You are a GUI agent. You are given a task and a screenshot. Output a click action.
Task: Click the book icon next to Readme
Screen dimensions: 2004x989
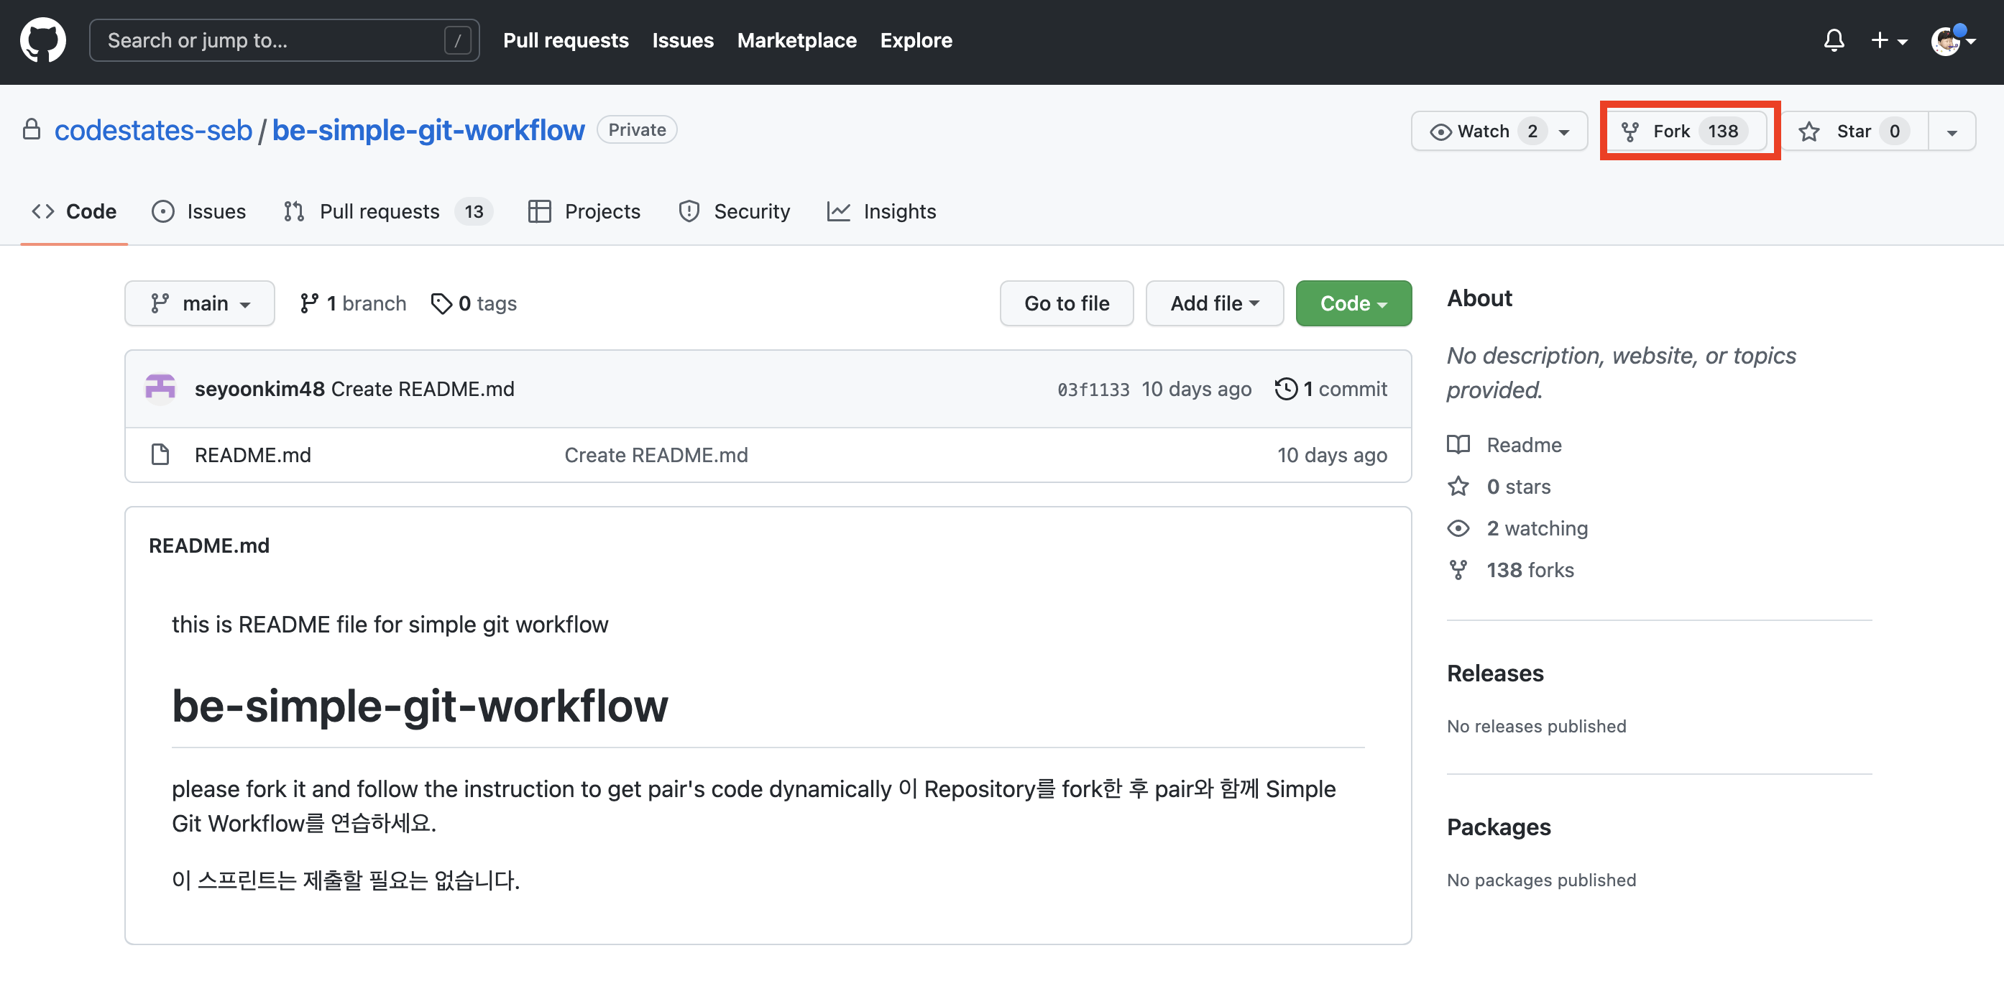1458,444
